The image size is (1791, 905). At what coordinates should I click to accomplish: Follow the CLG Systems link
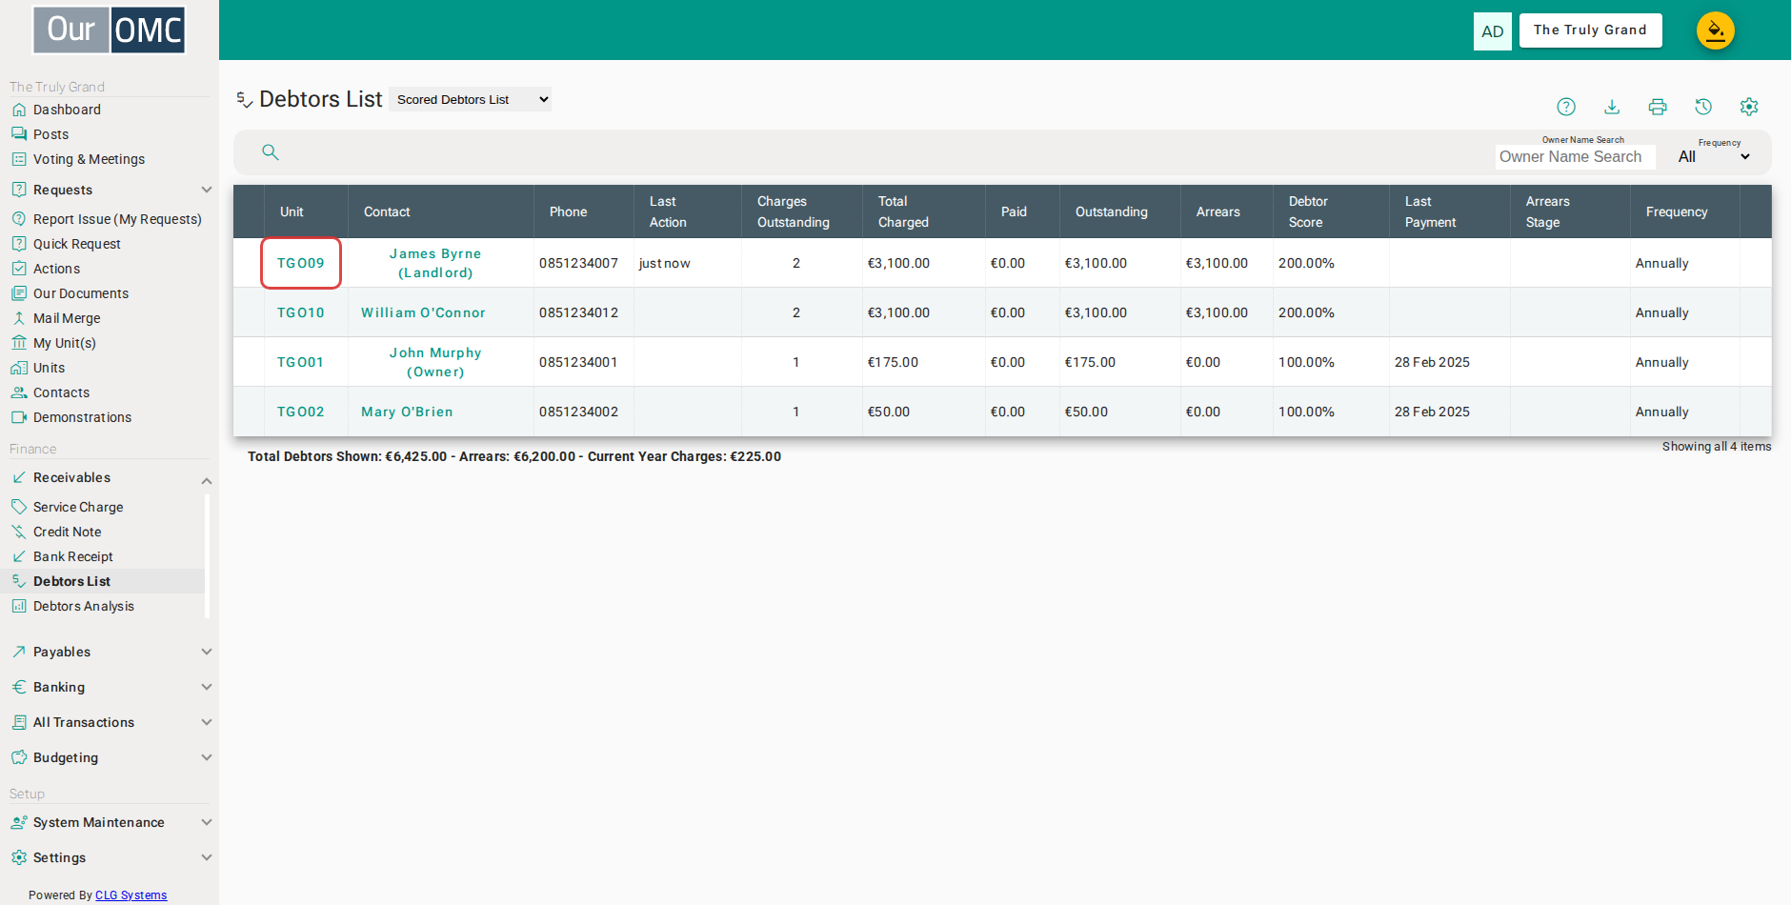pyautogui.click(x=131, y=895)
